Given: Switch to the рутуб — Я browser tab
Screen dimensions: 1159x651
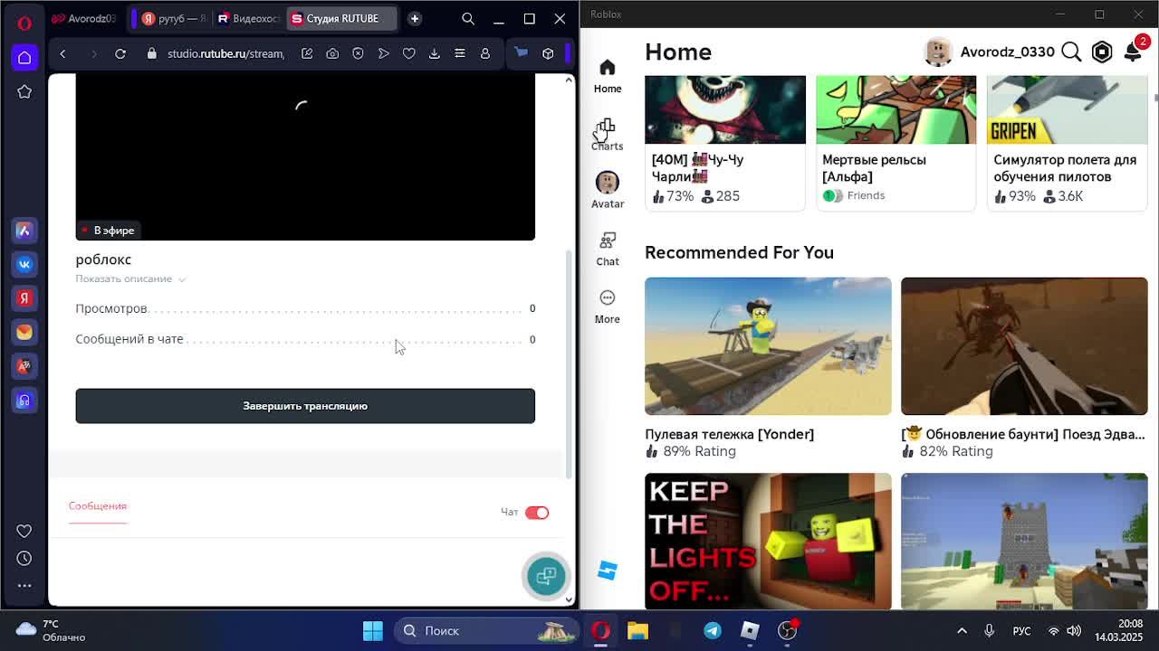Looking at the screenshot, I should click(173, 18).
